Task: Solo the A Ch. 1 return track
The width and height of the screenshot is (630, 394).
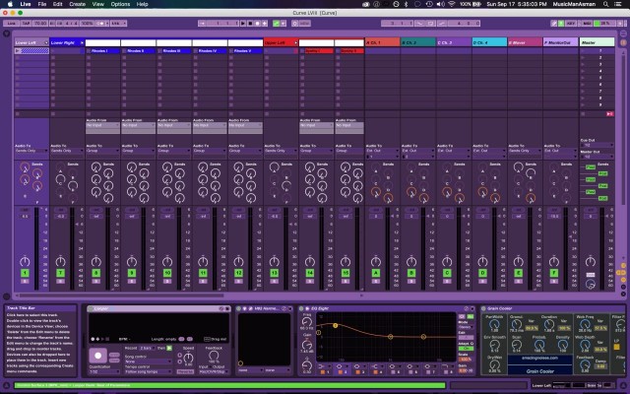Action: (375, 282)
